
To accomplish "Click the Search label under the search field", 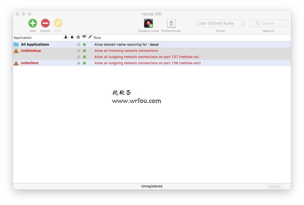I will (268, 31).
